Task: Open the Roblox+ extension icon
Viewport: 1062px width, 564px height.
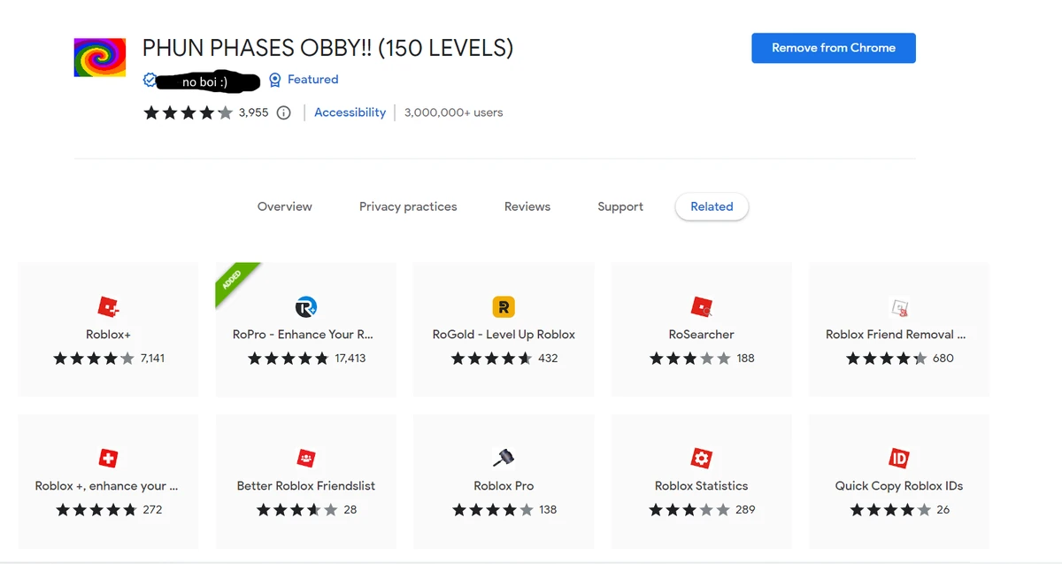Action: tap(108, 307)
